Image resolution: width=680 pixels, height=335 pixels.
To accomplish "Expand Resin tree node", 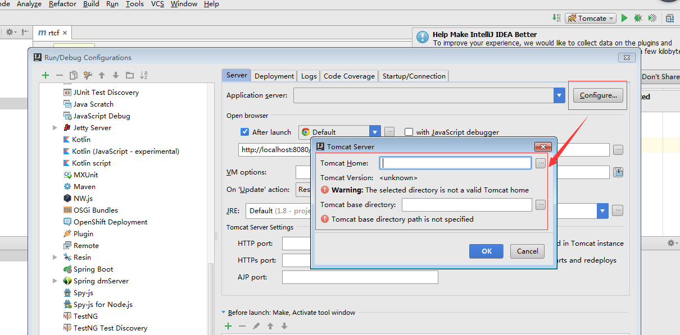I will pyautogui.click(x=55, y=258).
